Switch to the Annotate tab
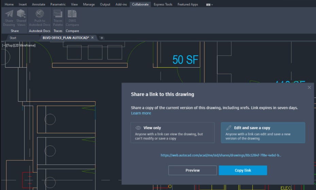 [x=38, y=4]
